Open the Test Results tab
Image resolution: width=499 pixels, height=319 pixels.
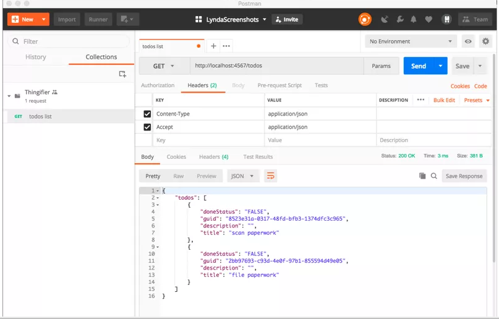[258, 157]
